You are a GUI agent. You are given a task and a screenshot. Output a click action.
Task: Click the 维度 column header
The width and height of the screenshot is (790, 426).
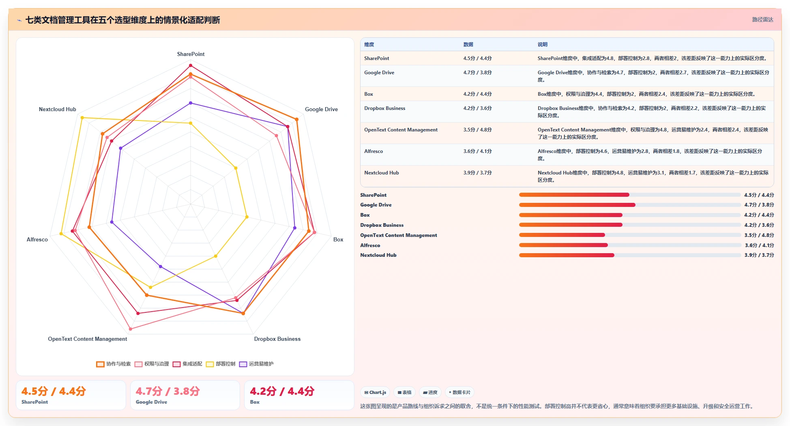coord(369,45)
